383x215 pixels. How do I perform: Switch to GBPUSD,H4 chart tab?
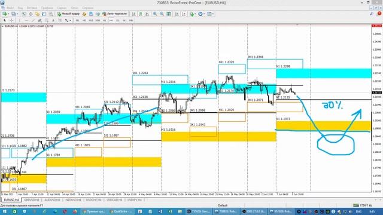click(32, 200)
